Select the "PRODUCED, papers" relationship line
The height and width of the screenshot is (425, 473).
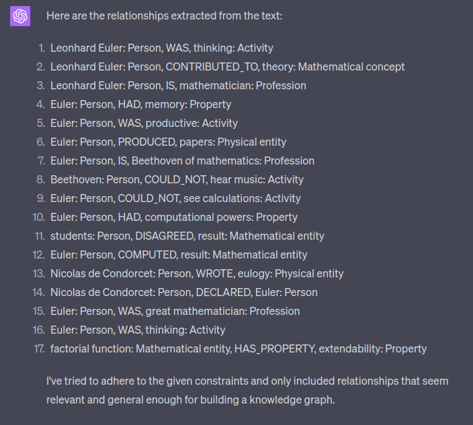coord(168,142)
